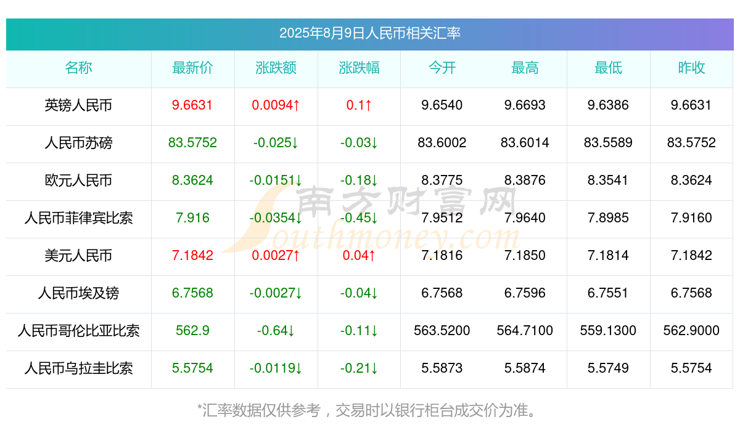The height and width of the screenshot is (430, 740).
Task: Click change amount -0.025↓
Action: point(276,143)
